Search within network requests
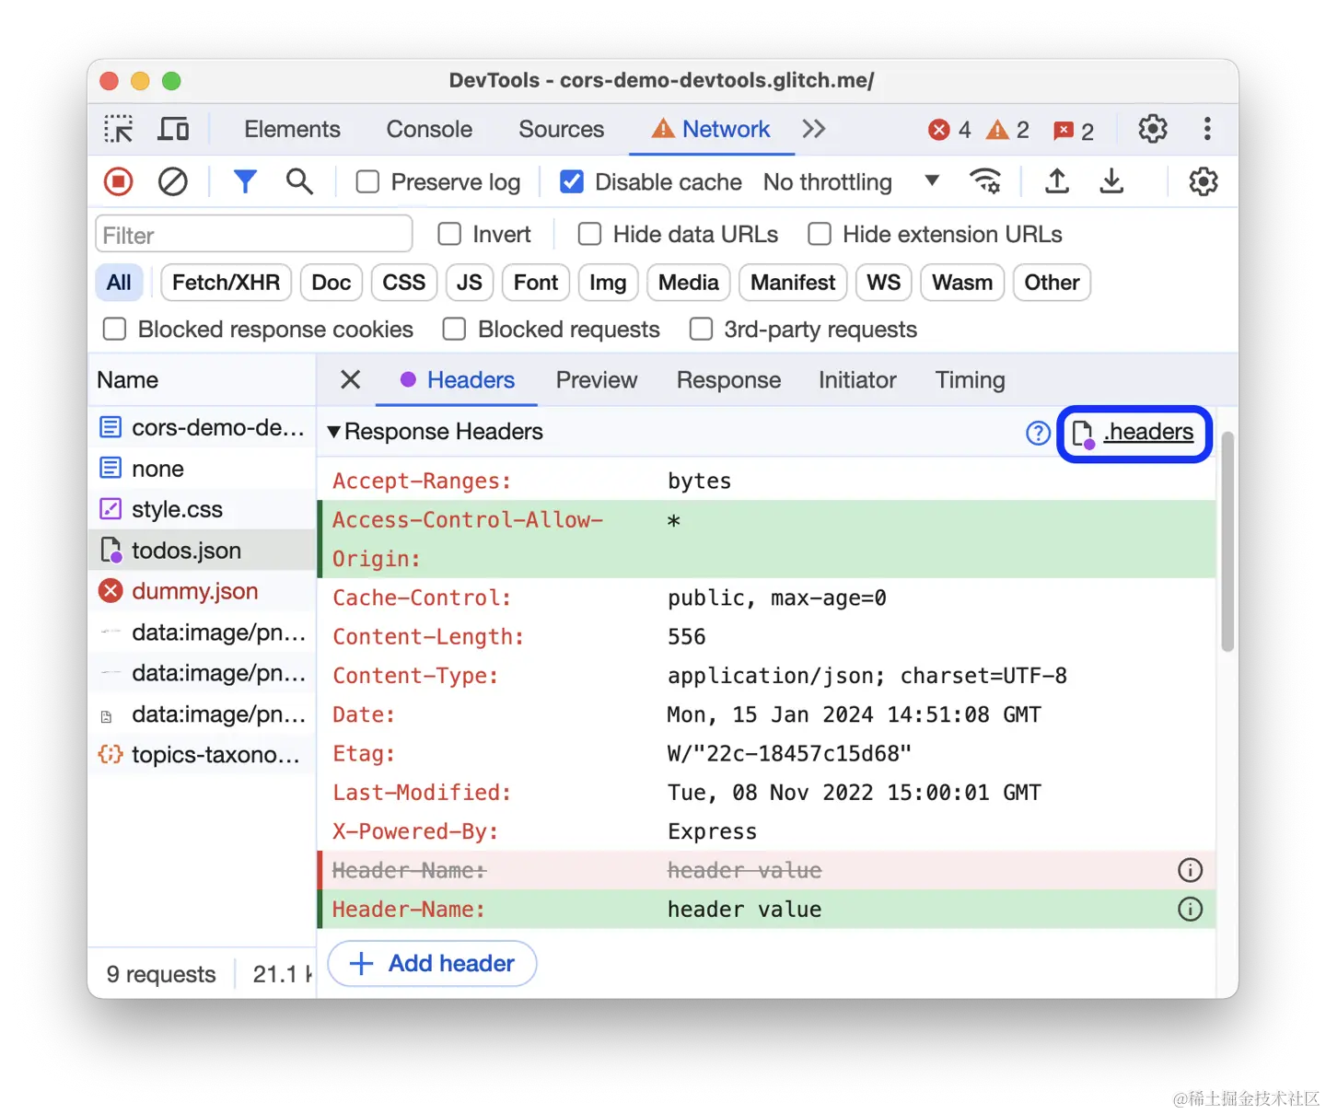 point(299,181)
